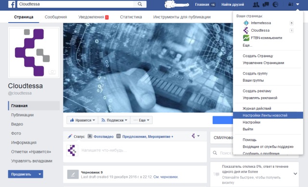308x187 pixels.
Task: Click the Напишите что-нибудь text field
Action: pyautogui.click(x=141, y=150)
